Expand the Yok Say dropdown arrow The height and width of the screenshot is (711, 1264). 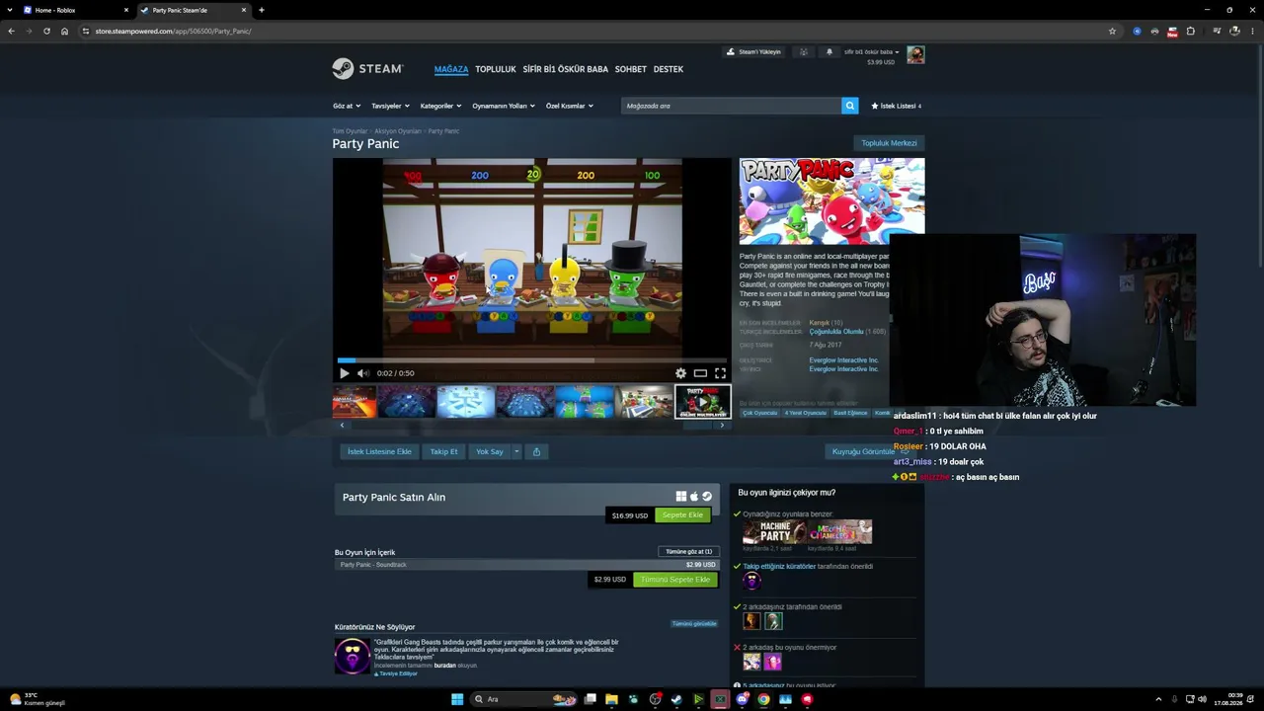(x=515, y=451)
